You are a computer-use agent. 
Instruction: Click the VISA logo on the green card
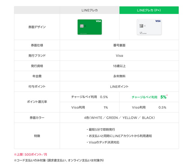(x=98, y=21)
